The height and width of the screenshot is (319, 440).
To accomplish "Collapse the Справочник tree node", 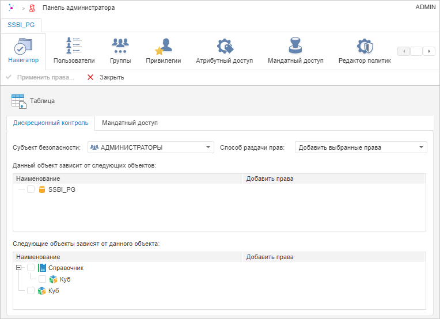I will 19,268.
